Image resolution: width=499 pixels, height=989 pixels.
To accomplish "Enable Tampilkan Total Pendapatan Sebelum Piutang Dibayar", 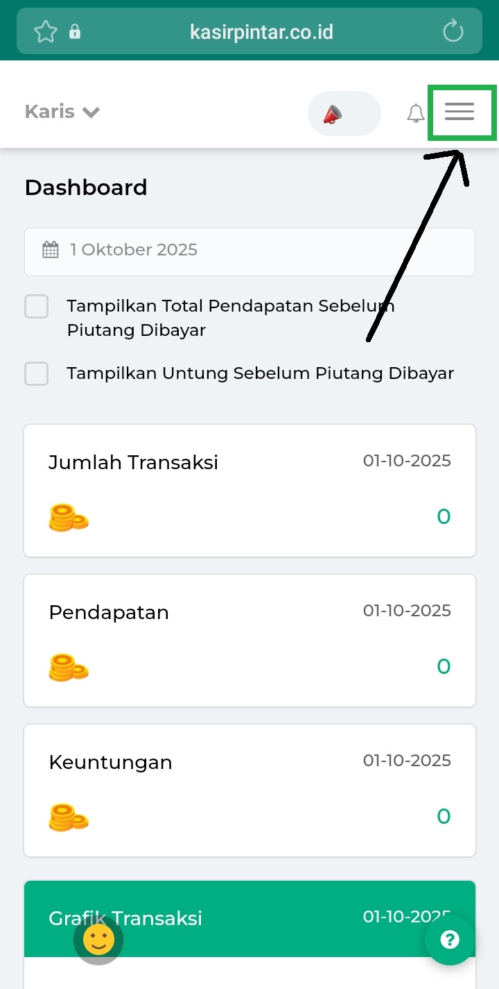I will [37, 307].
